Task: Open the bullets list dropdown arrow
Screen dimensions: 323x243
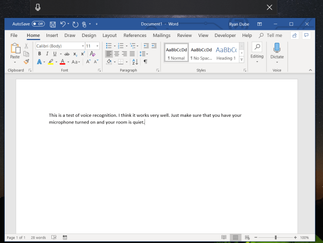Action: (x=114, y=46)
